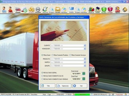Open the Produtos boxes icon

(x=31, y=10)
